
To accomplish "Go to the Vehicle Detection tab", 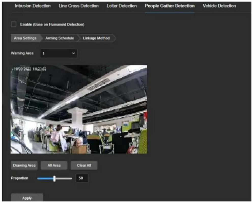I will pos(219,6).
